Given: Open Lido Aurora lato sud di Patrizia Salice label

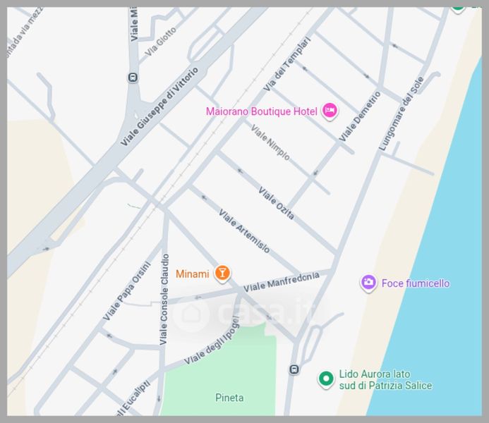Looking at the screenshot, I should tap(386, 380).
